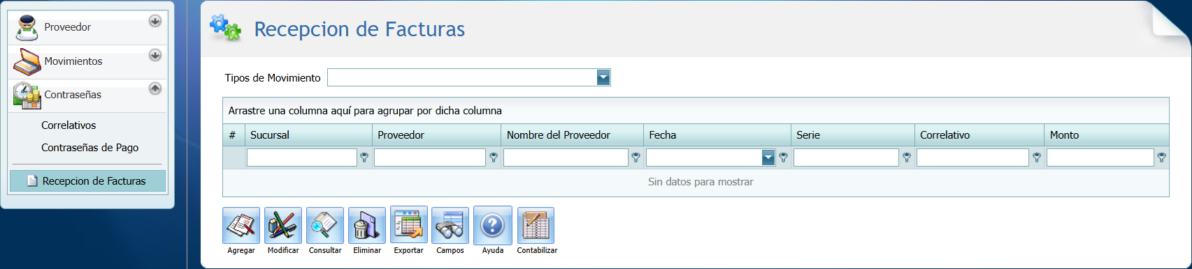
Task: Click the Correlativo column filter icon
Action: tap(1037, 158)
